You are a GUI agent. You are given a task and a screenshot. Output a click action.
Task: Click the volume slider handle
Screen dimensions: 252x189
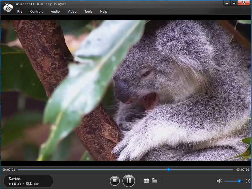point(239,181)
